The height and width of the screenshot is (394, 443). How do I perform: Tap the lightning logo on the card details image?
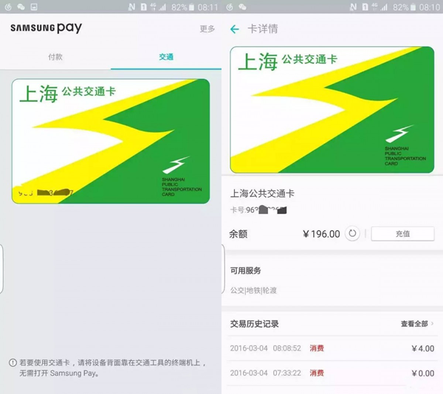tap(399, 134)
